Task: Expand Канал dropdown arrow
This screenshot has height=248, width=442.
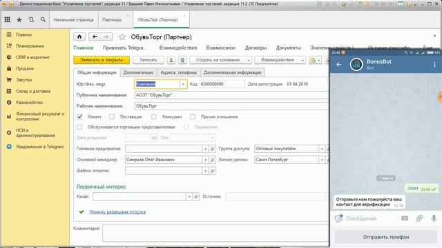Action: pyautogui.click(x=189, y=196)
